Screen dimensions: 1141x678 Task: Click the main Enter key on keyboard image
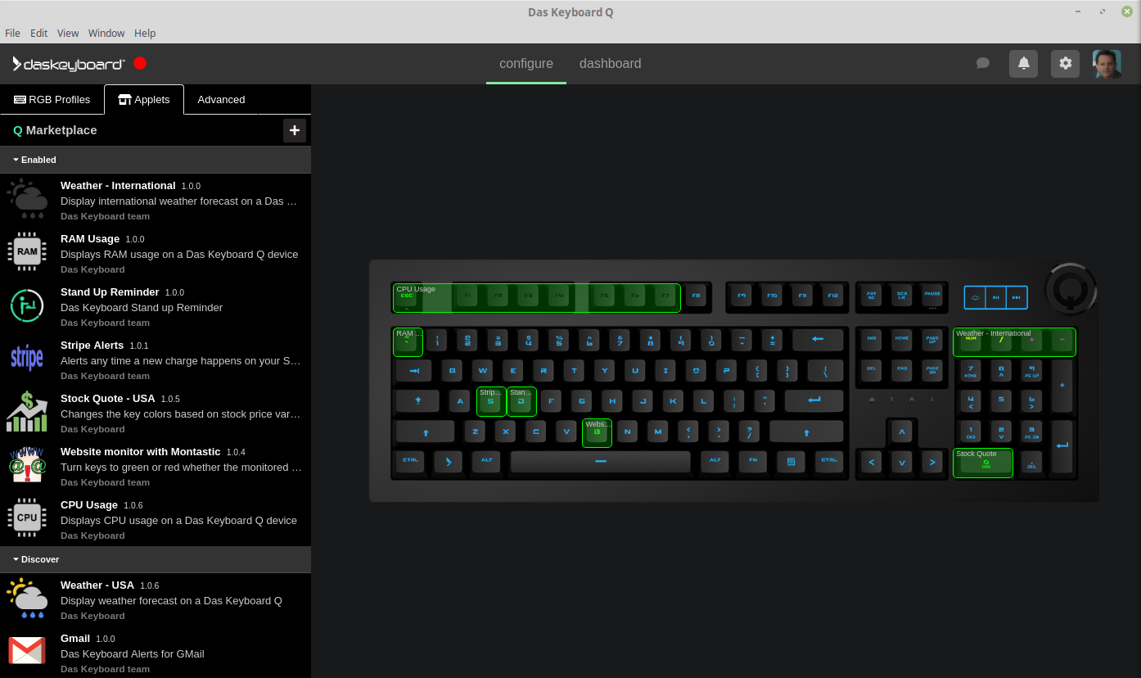tap(814, 400)
